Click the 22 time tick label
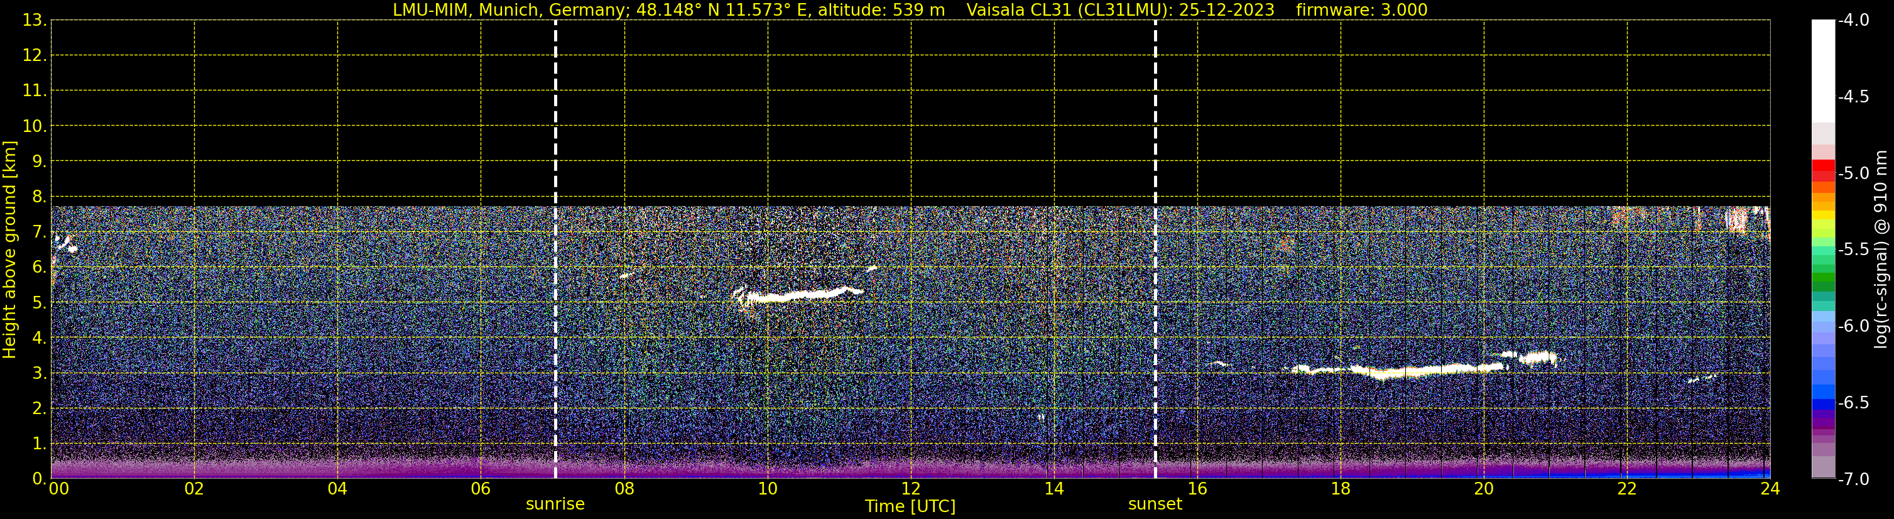The image size is (1894, 519). pyautogui.click(x=1627, y=489)
